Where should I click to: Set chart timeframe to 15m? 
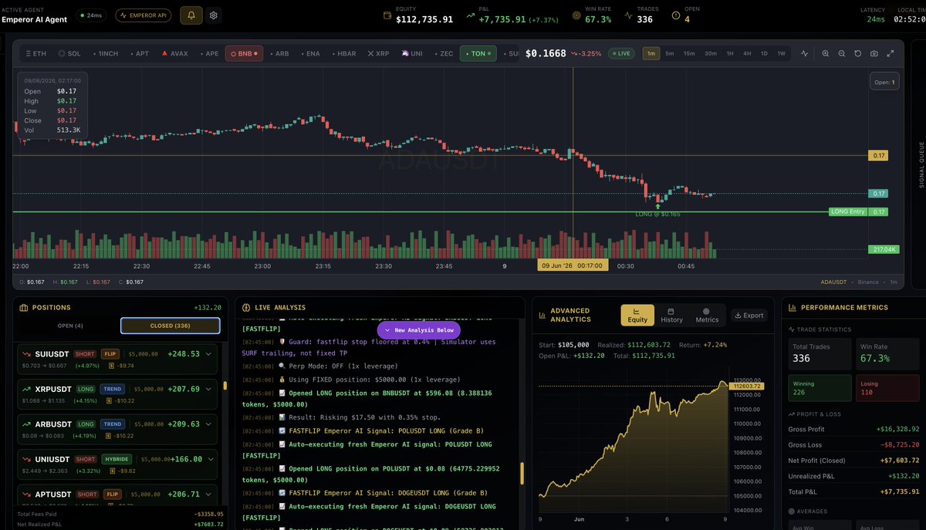(689, 53)
